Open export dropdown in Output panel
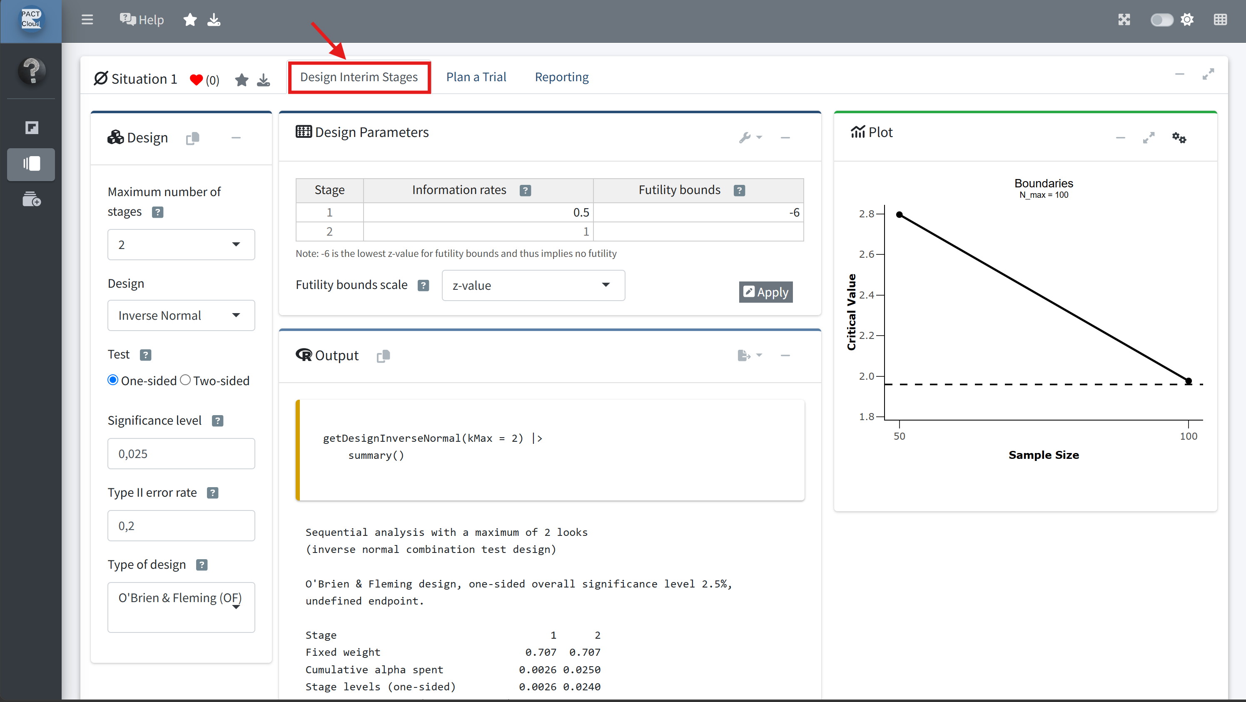1246x702 pixels. 750,355
